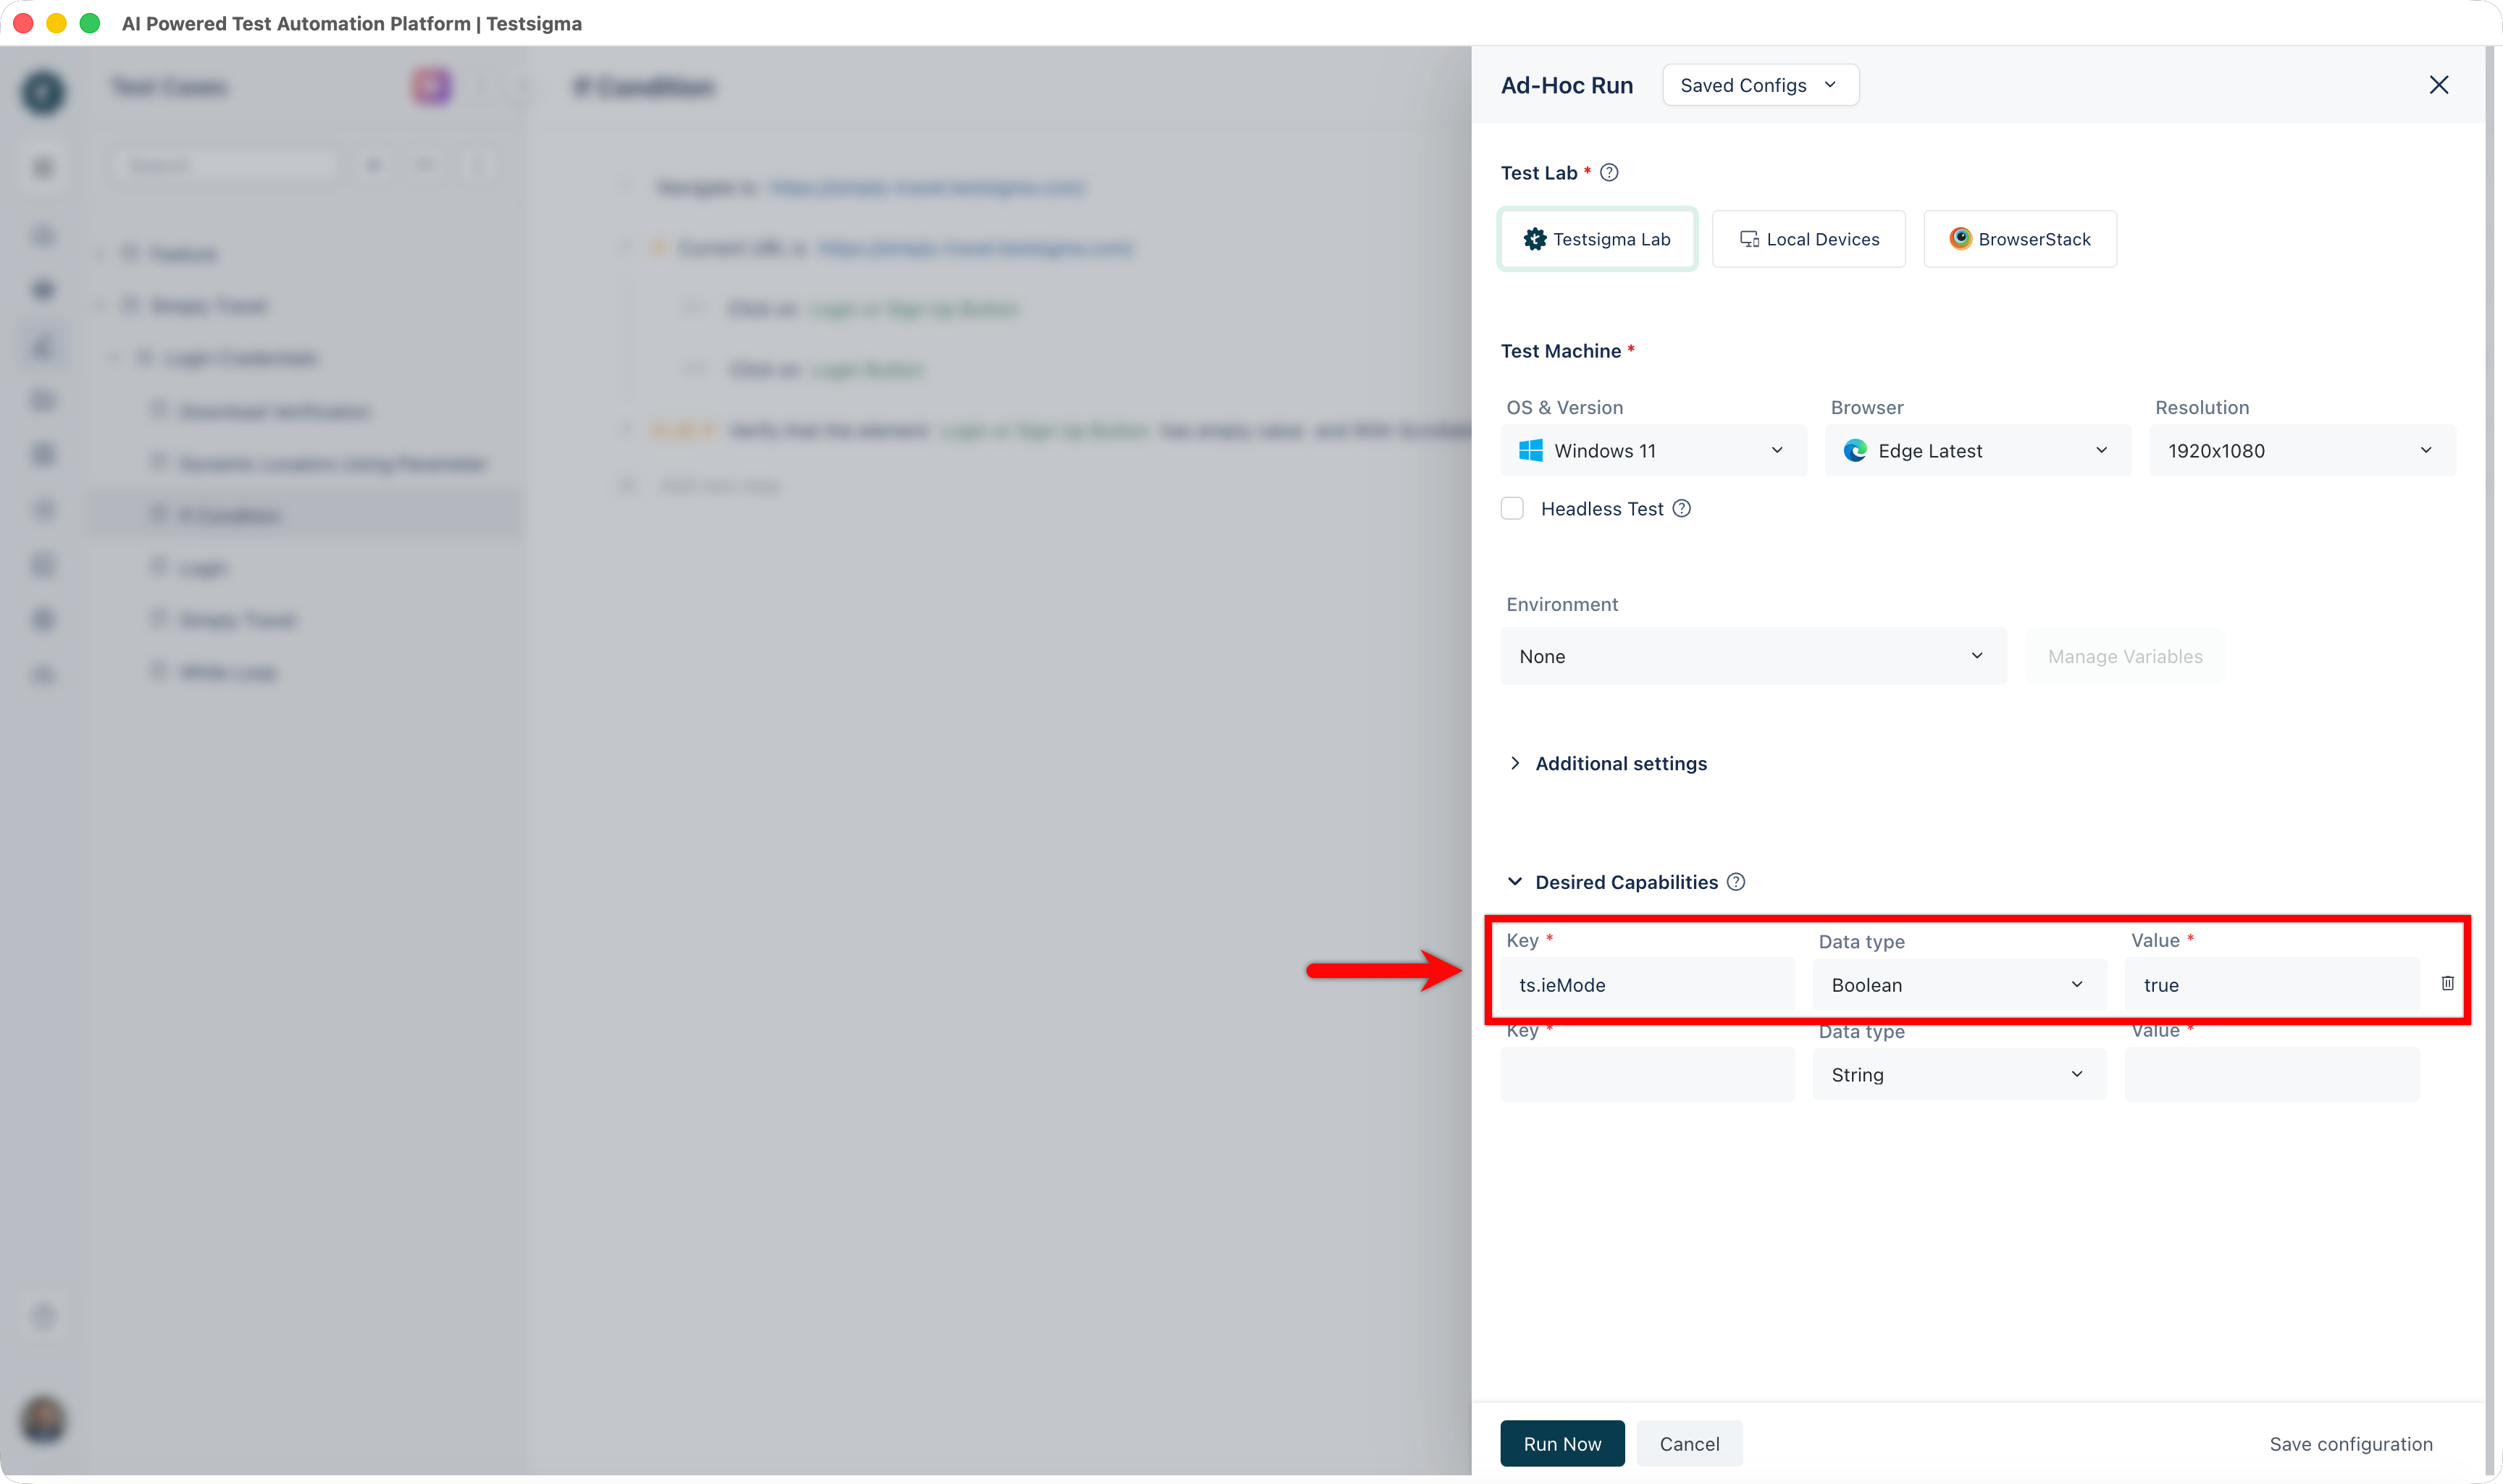Viewport: 2503px width, 1484px height.
Task: Expand the Additional settings section
Action: tap(1609, 764)
